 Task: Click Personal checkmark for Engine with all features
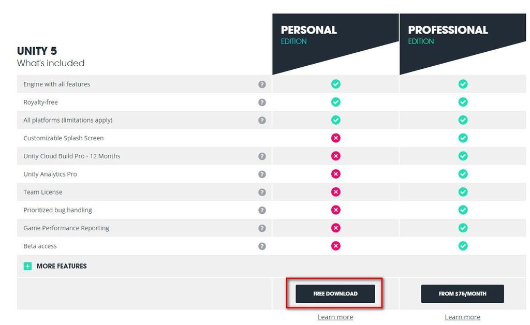pyautogui.click(x=336, y=84)
